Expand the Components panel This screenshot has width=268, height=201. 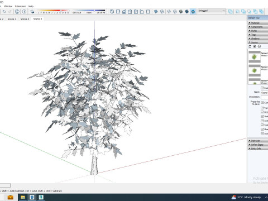coord(258,27)
